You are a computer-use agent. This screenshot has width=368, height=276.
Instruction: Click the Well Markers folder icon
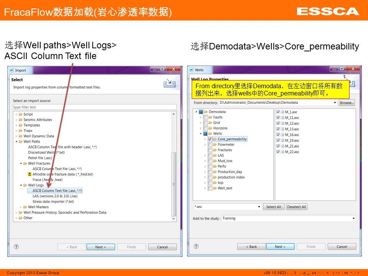point(25,207)
